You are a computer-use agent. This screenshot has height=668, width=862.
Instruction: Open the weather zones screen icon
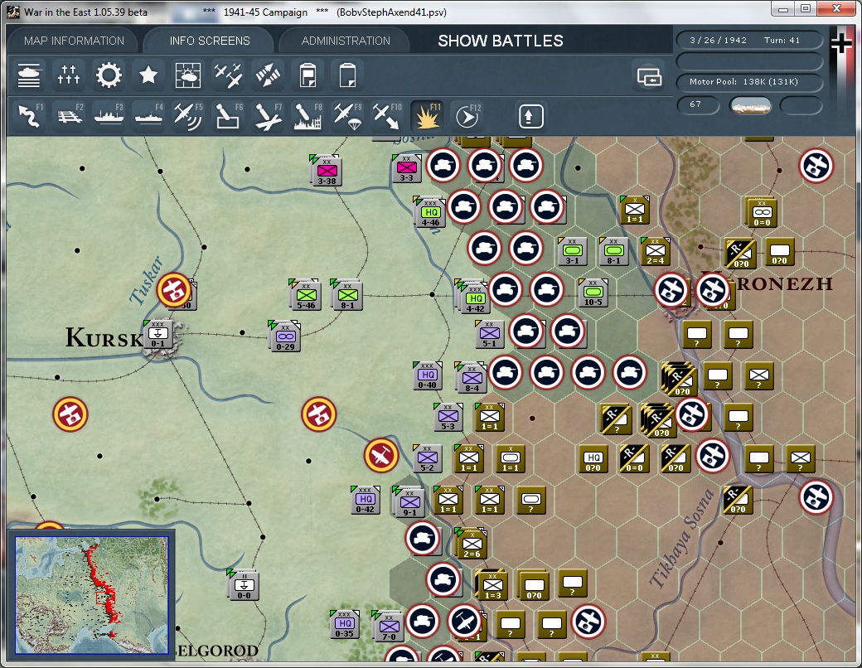point(188,75)
